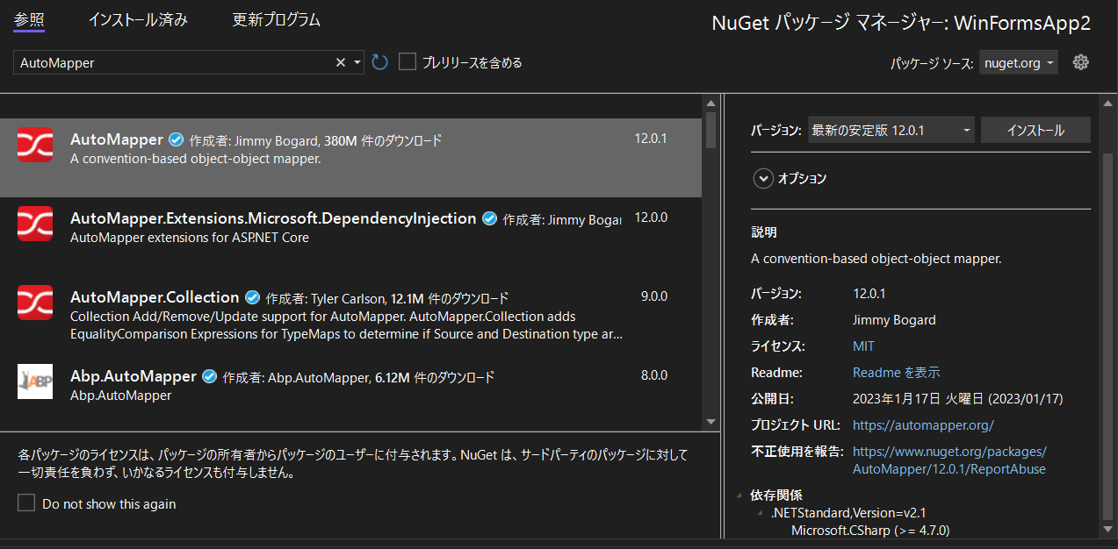
Task: Click the AutoMapper.Collection package icon
Action: (x=35, y=303)
